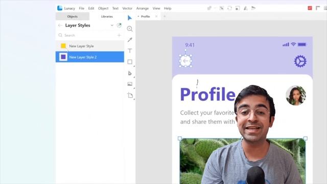327x184 pixels.
Task: Expand the Pen tool options arrow
Action: tap(134, 77)
